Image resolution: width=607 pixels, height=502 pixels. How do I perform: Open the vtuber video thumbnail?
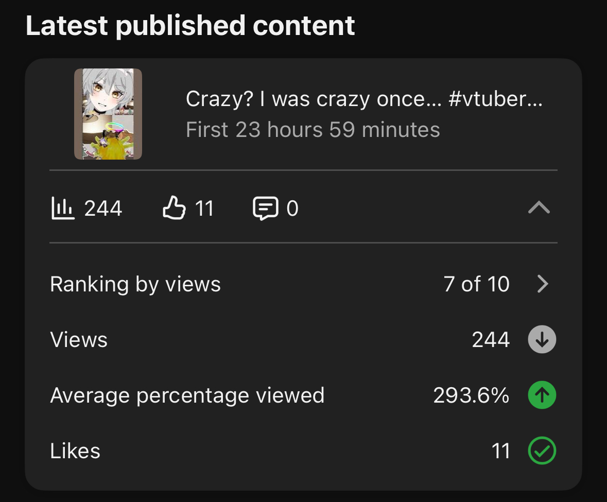click(108, 114)
